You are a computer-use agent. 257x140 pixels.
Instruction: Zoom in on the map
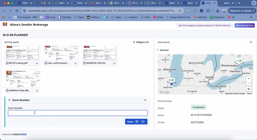(248, 79)
